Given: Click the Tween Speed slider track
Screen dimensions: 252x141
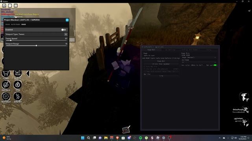Looking at the screenshot, I should 36,40.
